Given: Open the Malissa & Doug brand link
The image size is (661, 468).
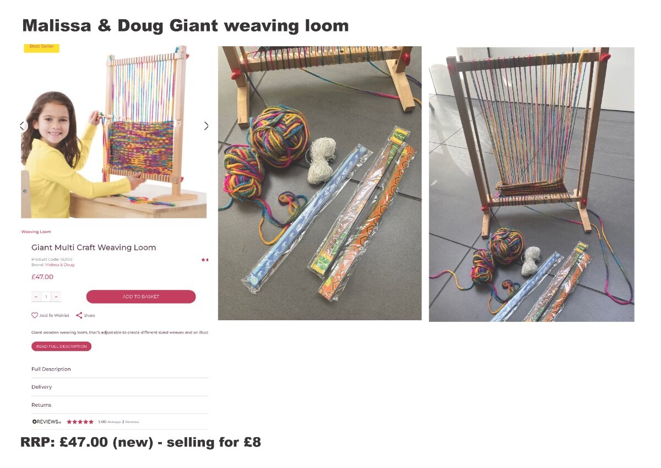Looking at the screenshot, I should [59, 265].
